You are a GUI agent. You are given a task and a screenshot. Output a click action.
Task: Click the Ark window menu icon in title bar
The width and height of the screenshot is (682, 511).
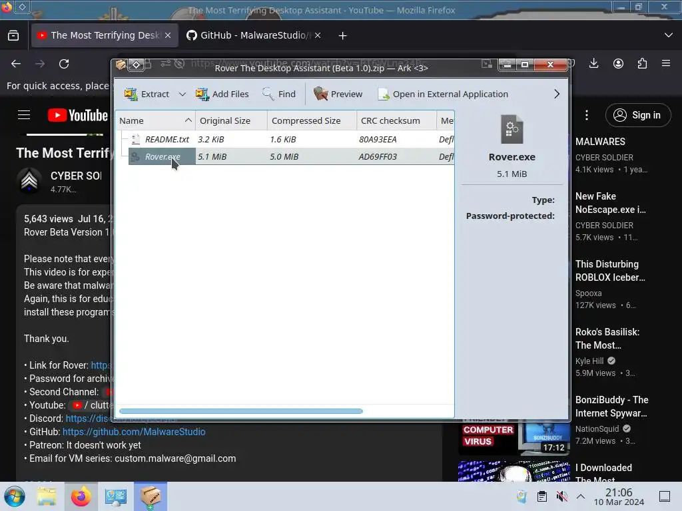coord(121,65)
